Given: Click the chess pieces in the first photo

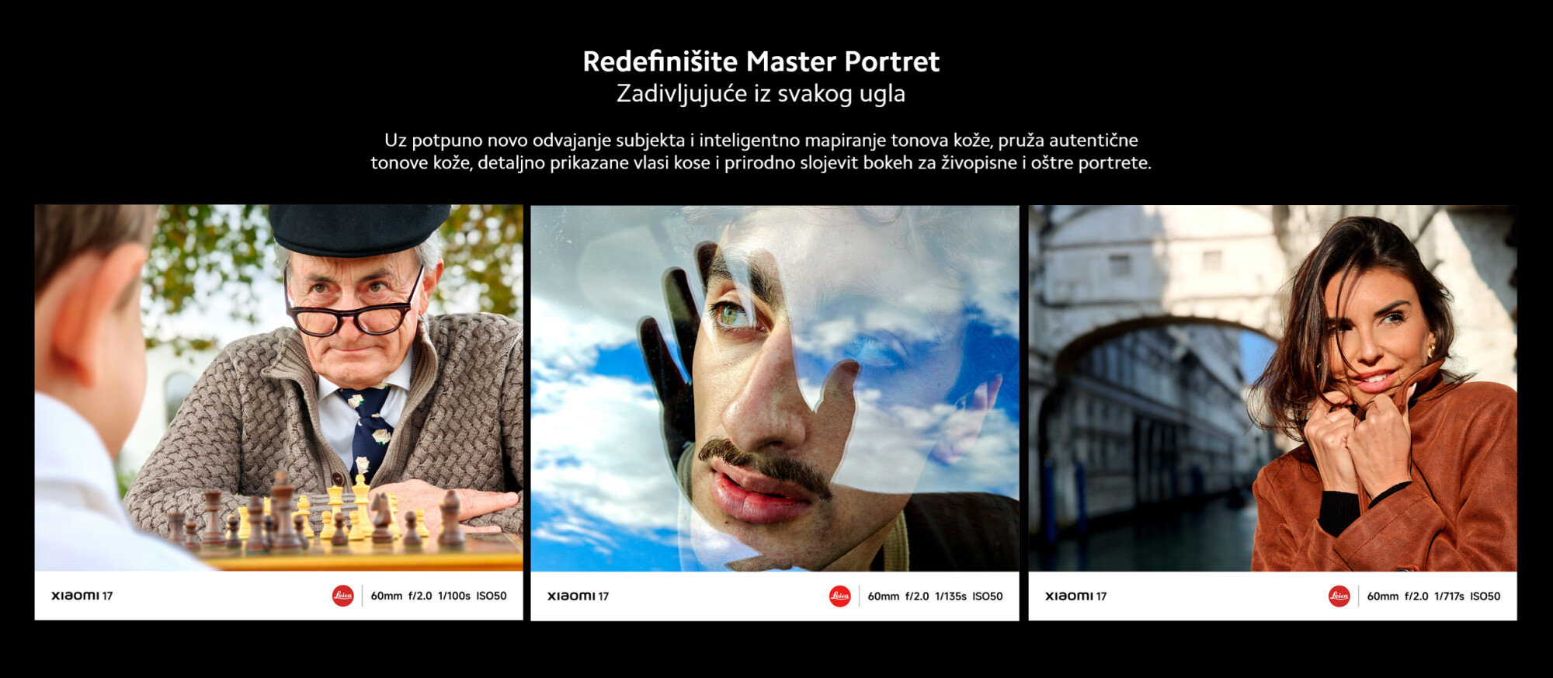Looking at the screenshot, I should (311, 516).
